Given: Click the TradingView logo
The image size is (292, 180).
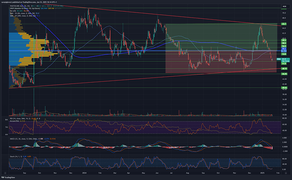Looking at the screenshot, I should 8,177.
